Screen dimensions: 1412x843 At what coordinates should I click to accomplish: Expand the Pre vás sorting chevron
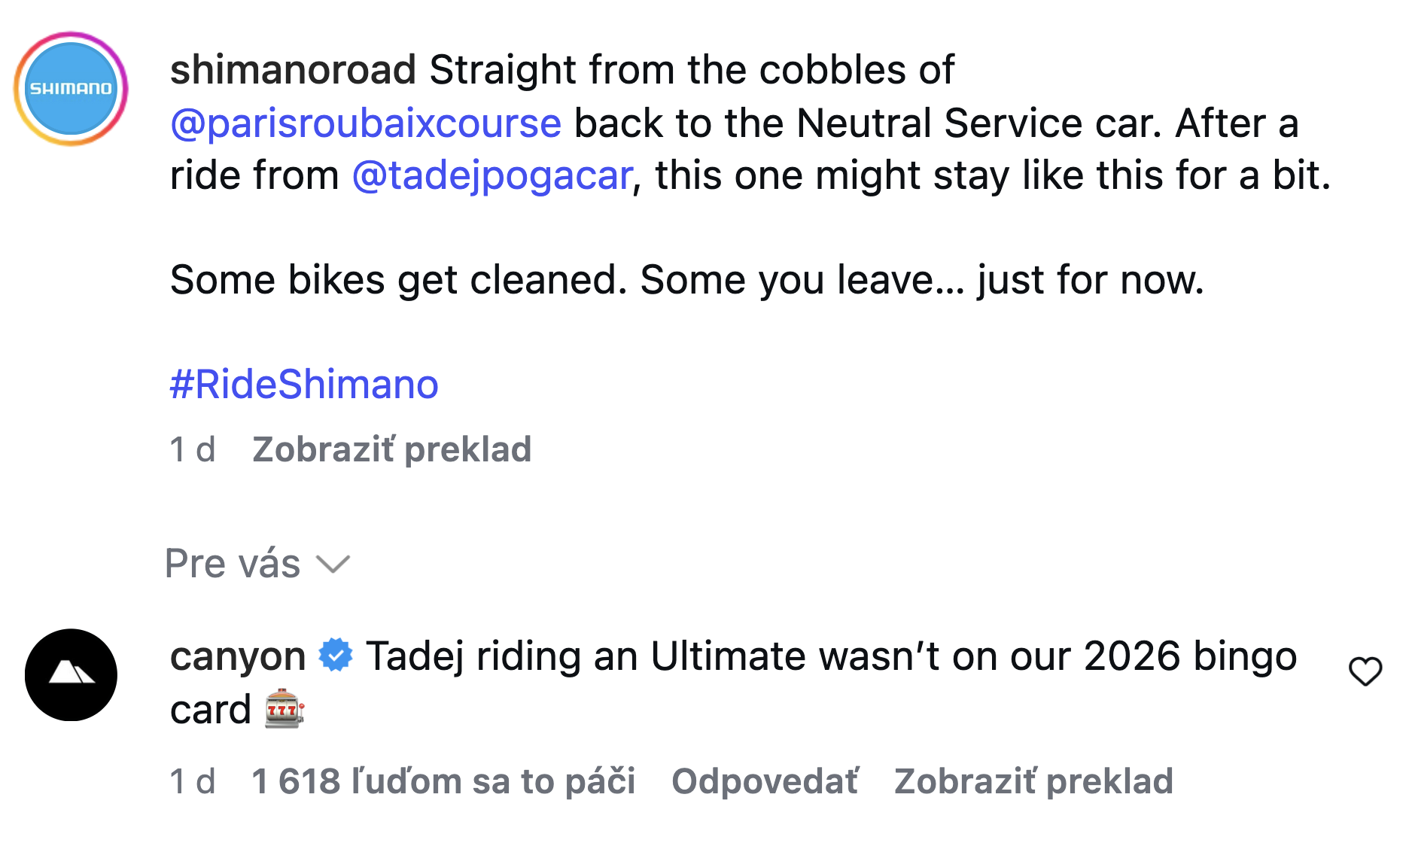point(333,564)
